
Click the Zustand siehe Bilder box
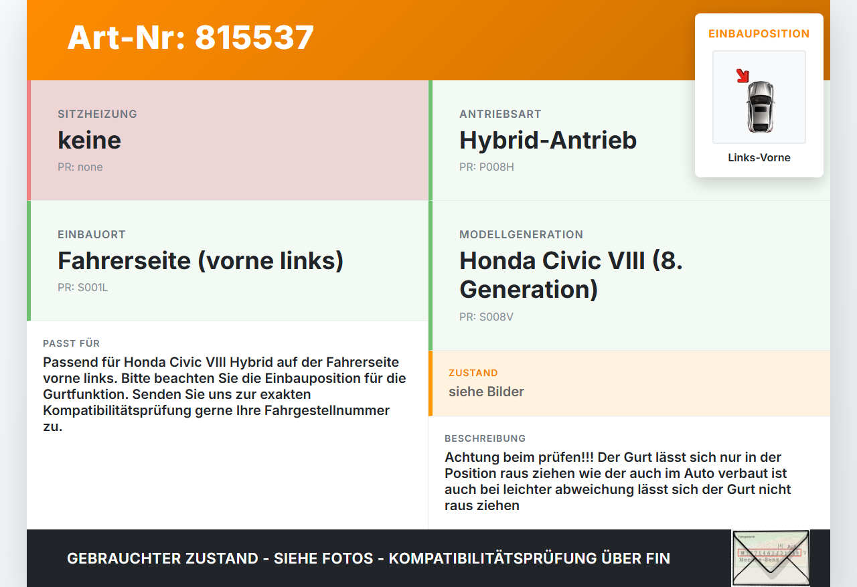pos(629,383)
